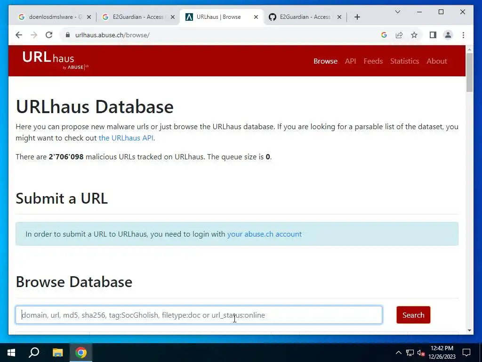Close the URLhaus Browse tab
This screenshot has height=362, width=482.
coord(256,17)
